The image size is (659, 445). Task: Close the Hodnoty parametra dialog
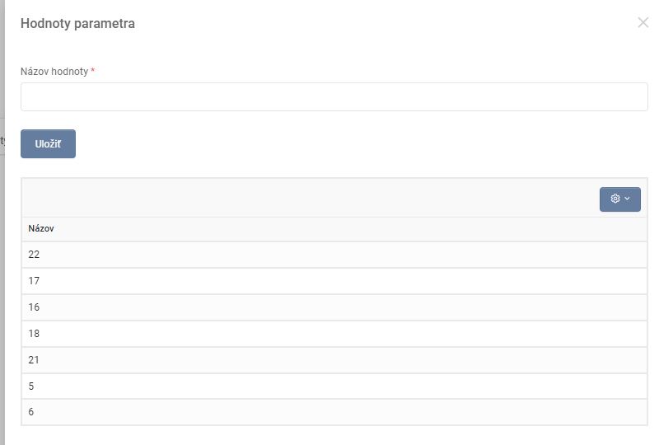[x=643, y=23]
